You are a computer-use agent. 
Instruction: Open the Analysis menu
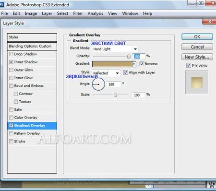click(96, 13)
